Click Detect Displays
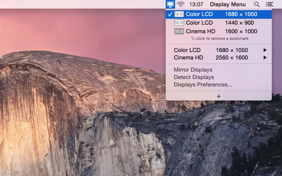 coord(194,77)
